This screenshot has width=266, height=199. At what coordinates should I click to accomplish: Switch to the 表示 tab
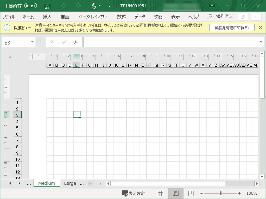click(x=175, y=17)
